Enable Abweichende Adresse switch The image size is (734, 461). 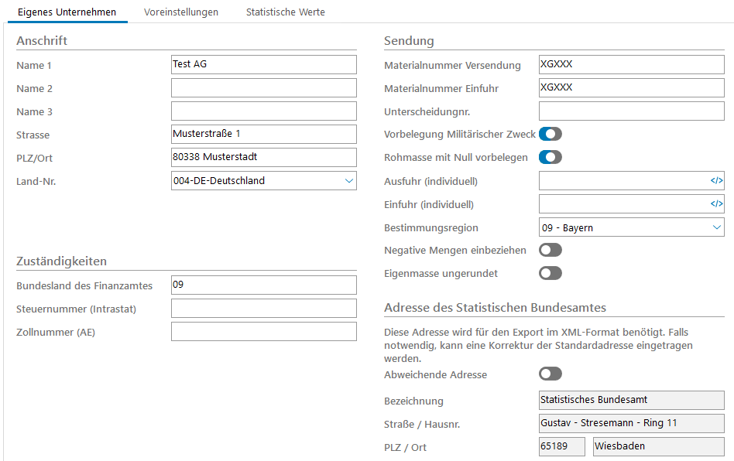point(550,374)
